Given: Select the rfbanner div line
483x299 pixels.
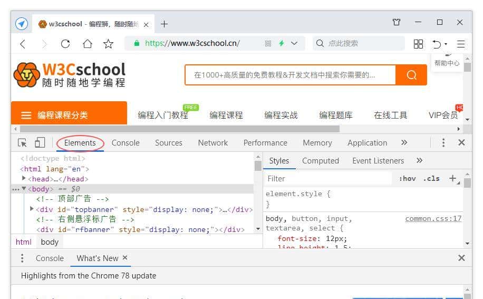Looking at the screenshot, I should [x=140, y=229].
